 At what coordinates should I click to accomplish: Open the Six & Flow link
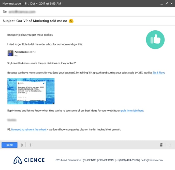pos(158,73)
